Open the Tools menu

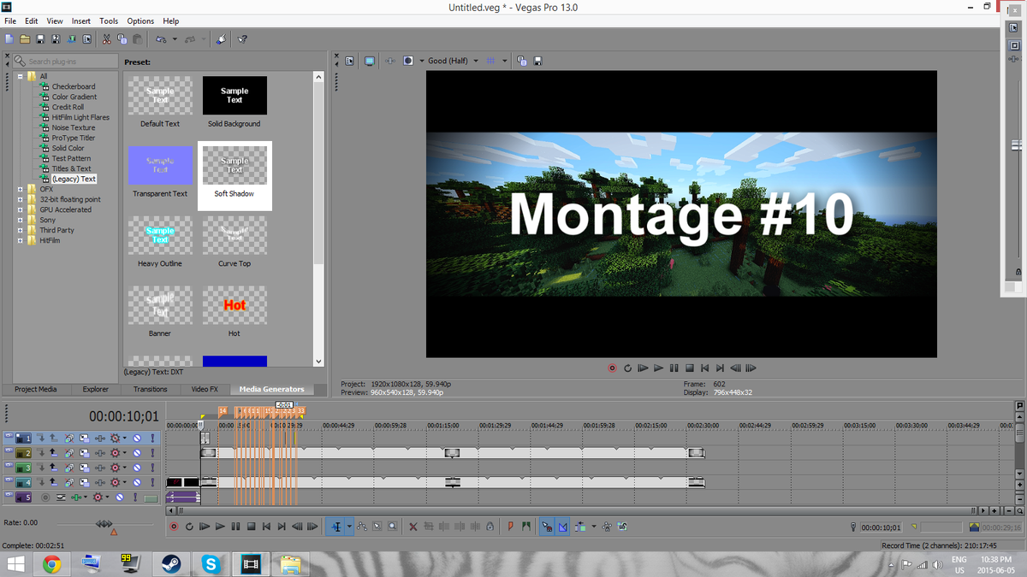tap(109, 21)
